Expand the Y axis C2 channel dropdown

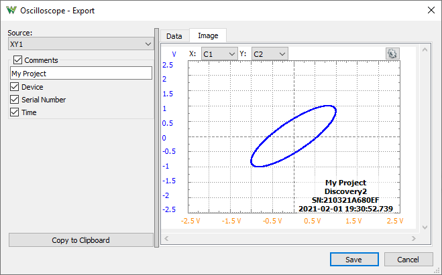click(270, 54)
